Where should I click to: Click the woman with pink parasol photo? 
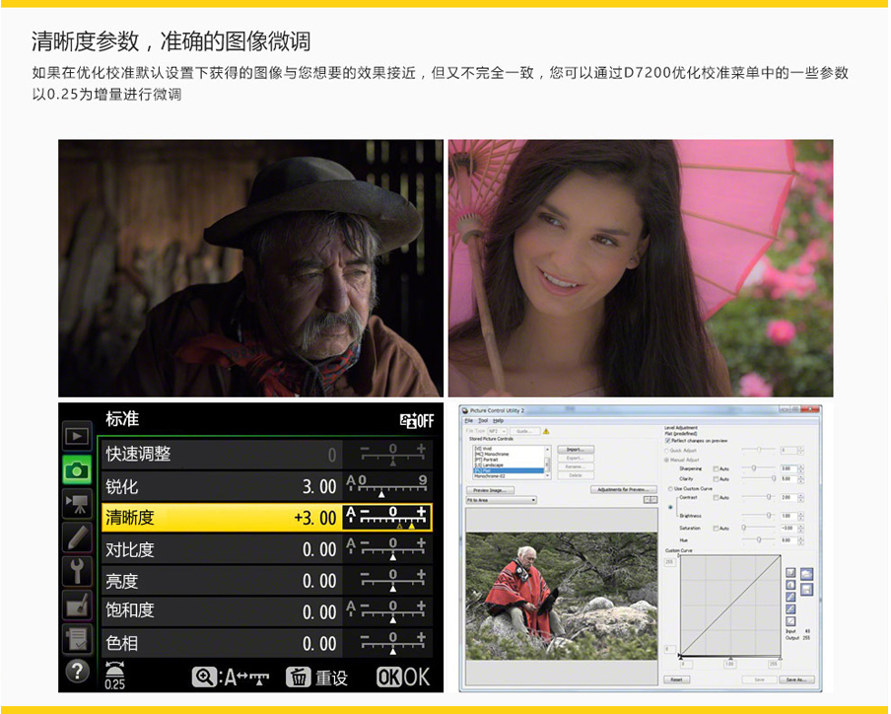(x=641, y=268)
